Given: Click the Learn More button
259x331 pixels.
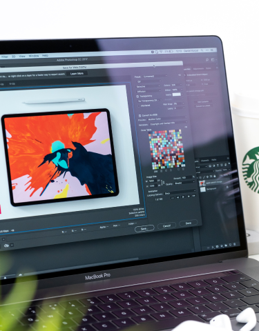Looking at the screenshot, I should click(x=77, y=74).
